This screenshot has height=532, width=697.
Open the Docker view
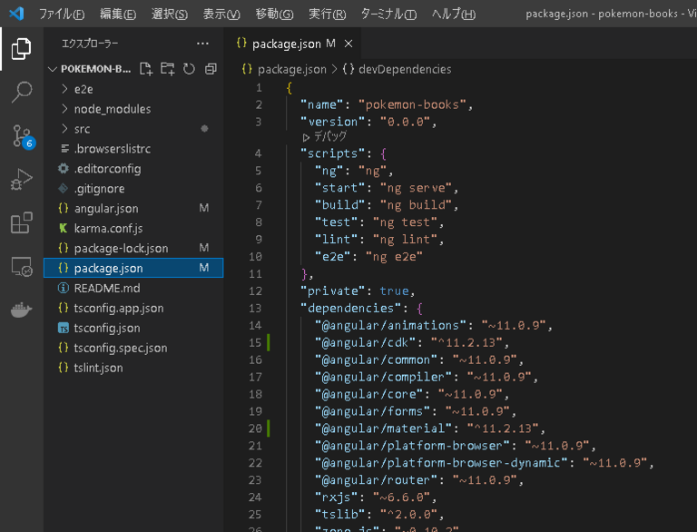pyautogui.click(x=22, y=310)
